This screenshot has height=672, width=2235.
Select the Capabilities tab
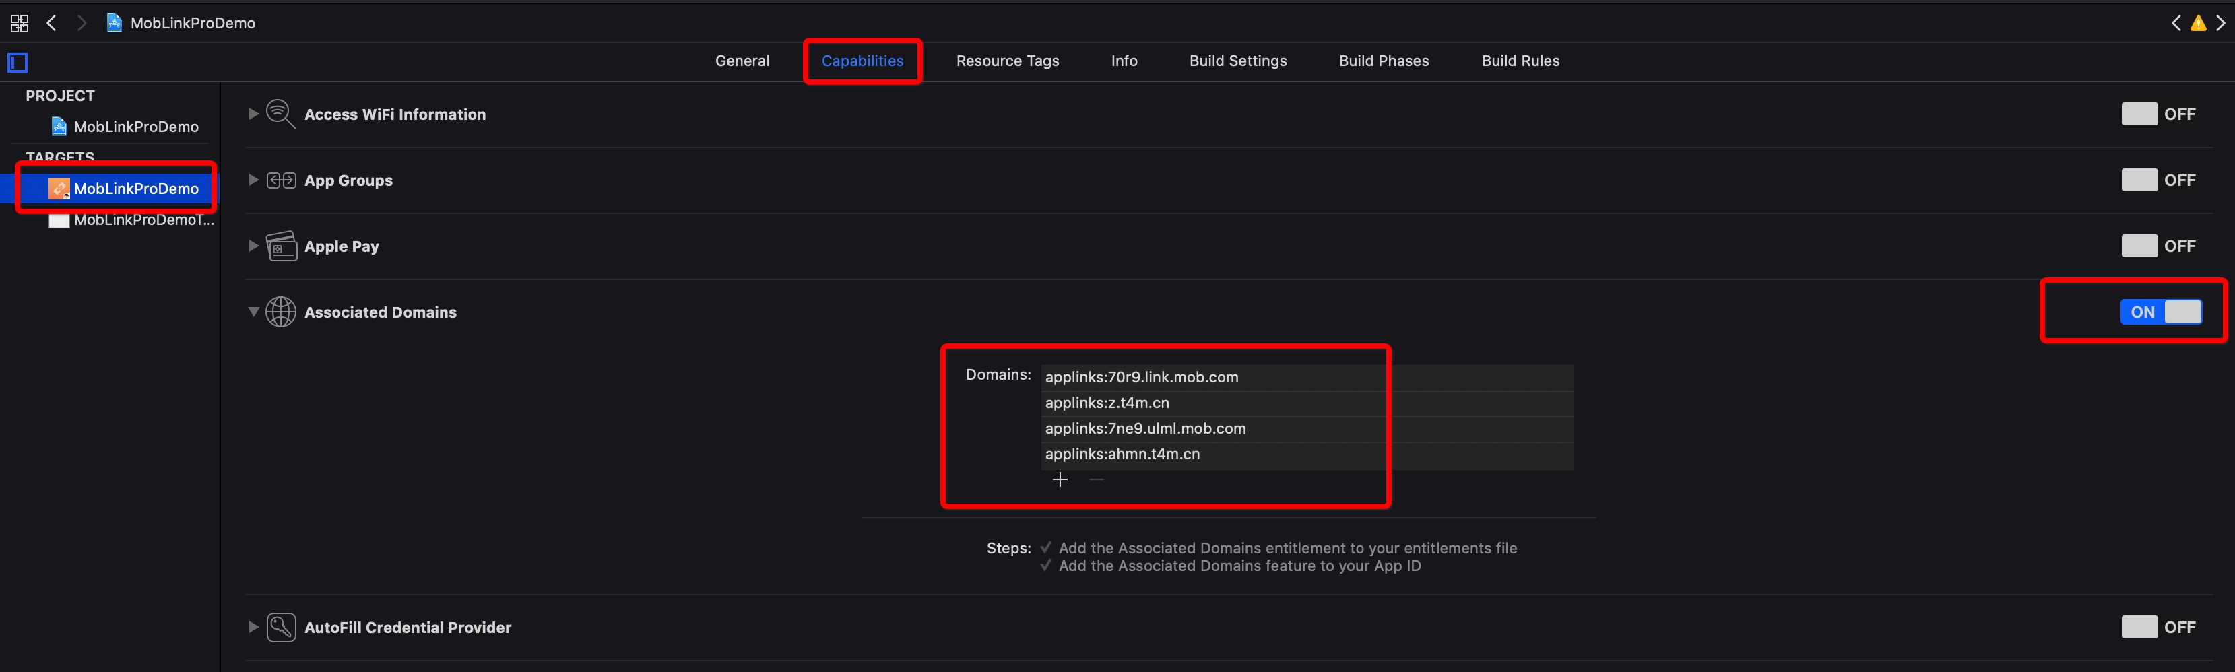862,61
